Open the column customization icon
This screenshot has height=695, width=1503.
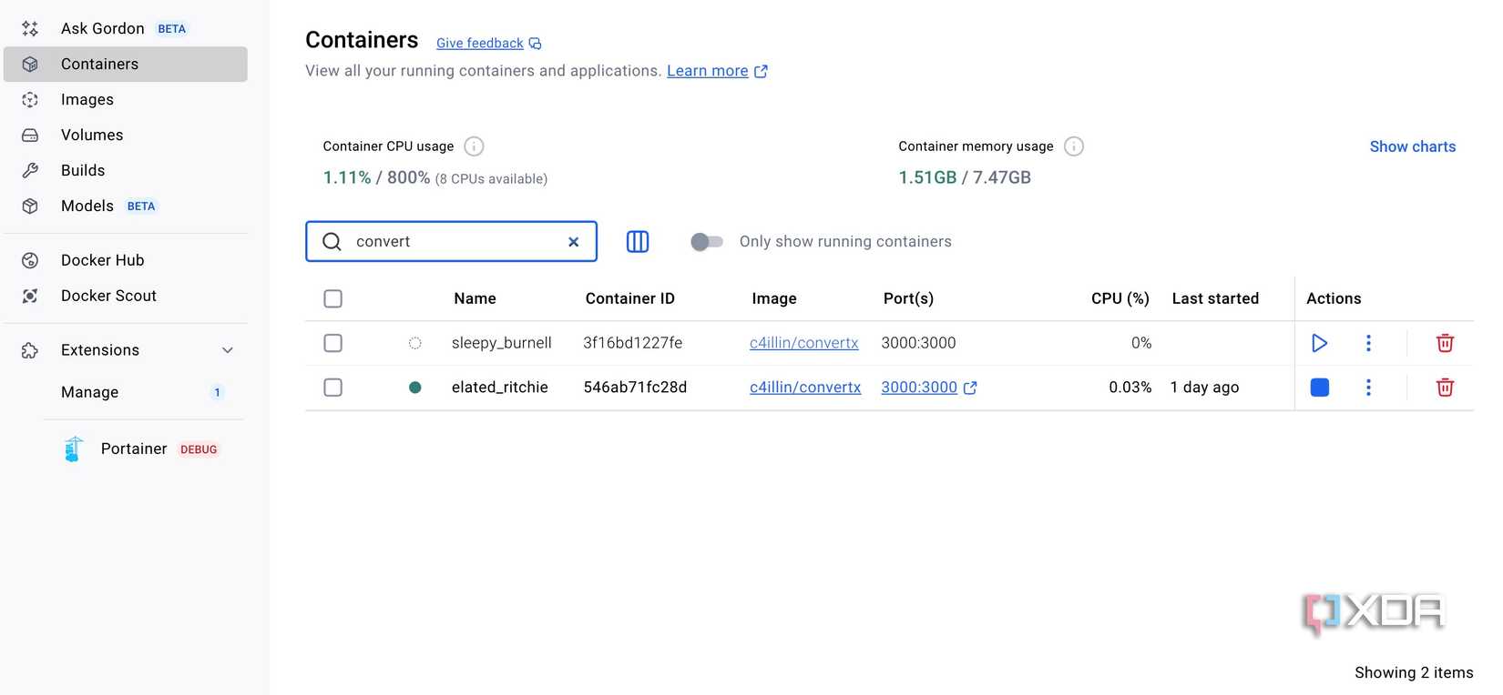coord(638,241)
